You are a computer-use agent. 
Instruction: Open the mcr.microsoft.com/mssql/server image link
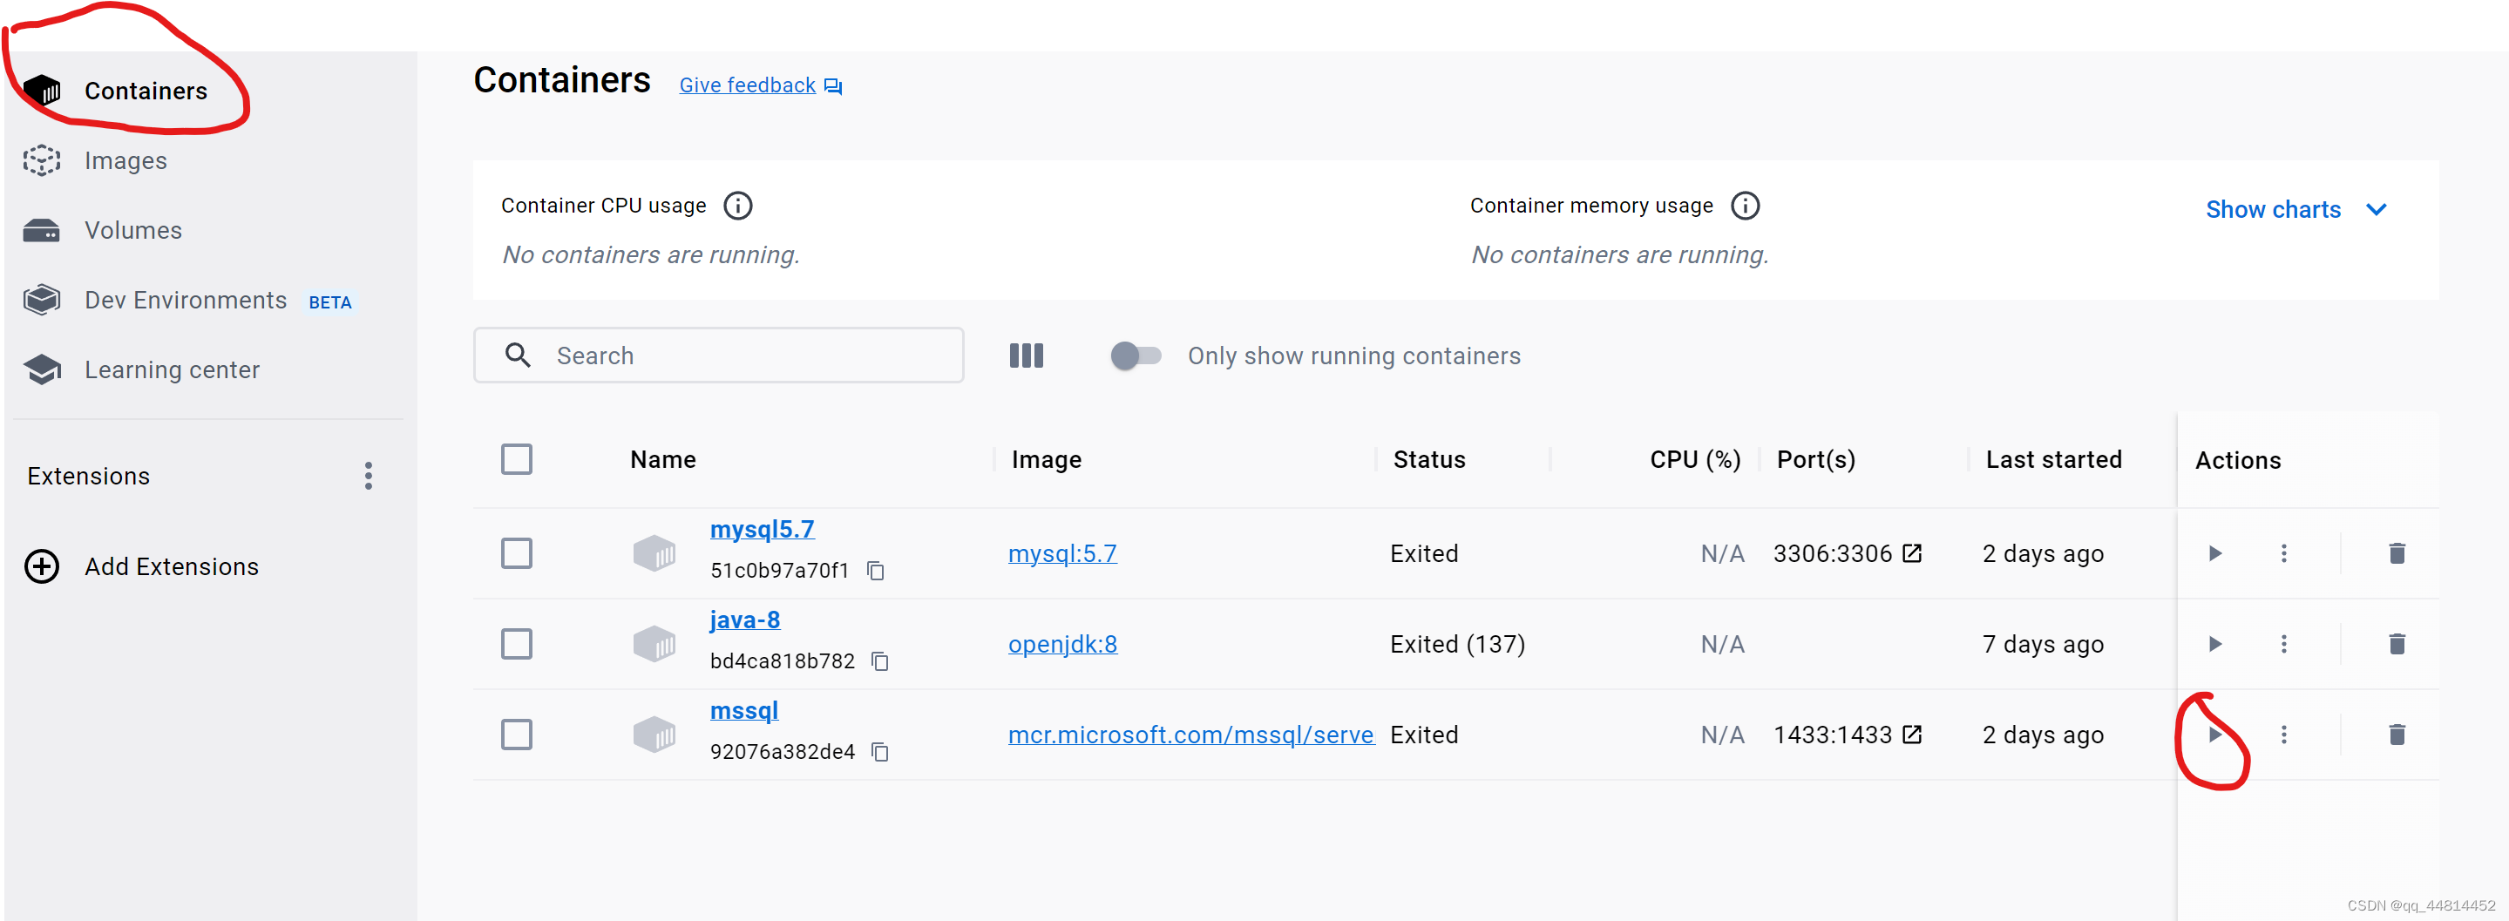(1191, 734)
